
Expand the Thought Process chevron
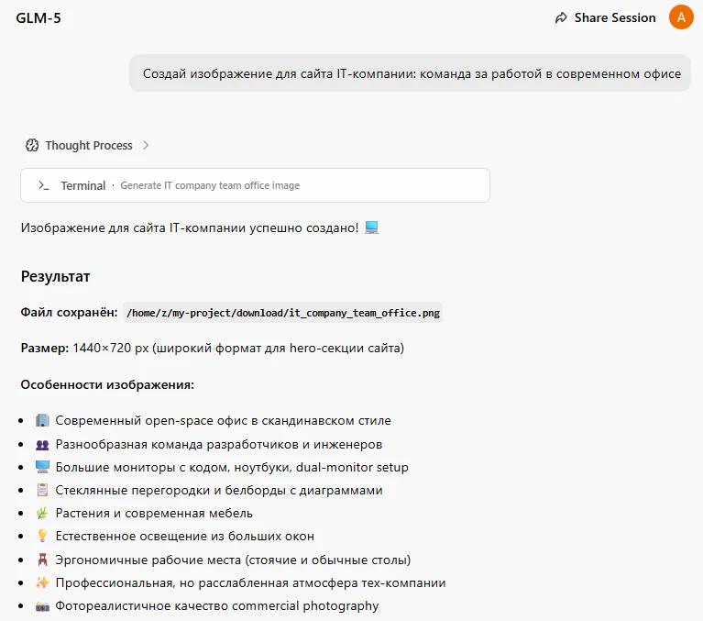point(146,145)
